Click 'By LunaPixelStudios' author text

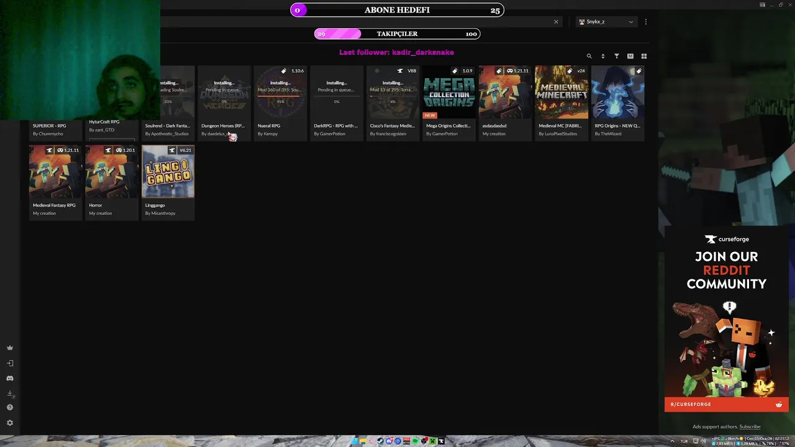coord(558,134)
